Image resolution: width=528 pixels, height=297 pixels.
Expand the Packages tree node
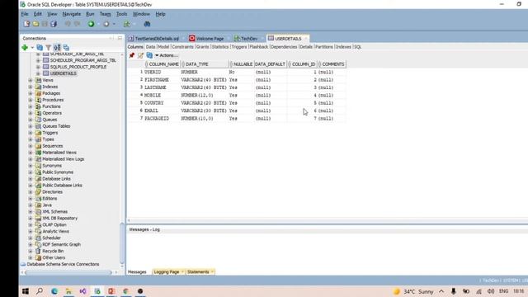(x=31, y=93)
